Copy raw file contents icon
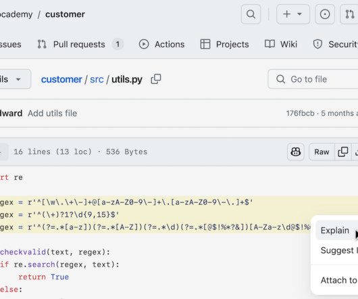 (x=343, y=152)
